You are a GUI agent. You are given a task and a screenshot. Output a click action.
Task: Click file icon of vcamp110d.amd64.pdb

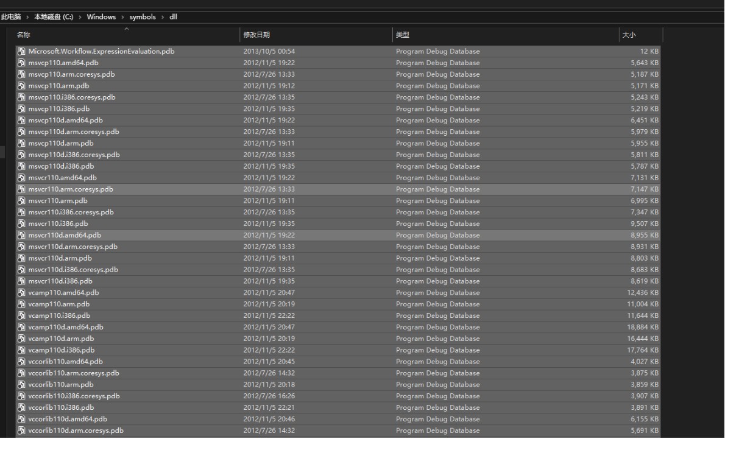[x=21, y=327]
